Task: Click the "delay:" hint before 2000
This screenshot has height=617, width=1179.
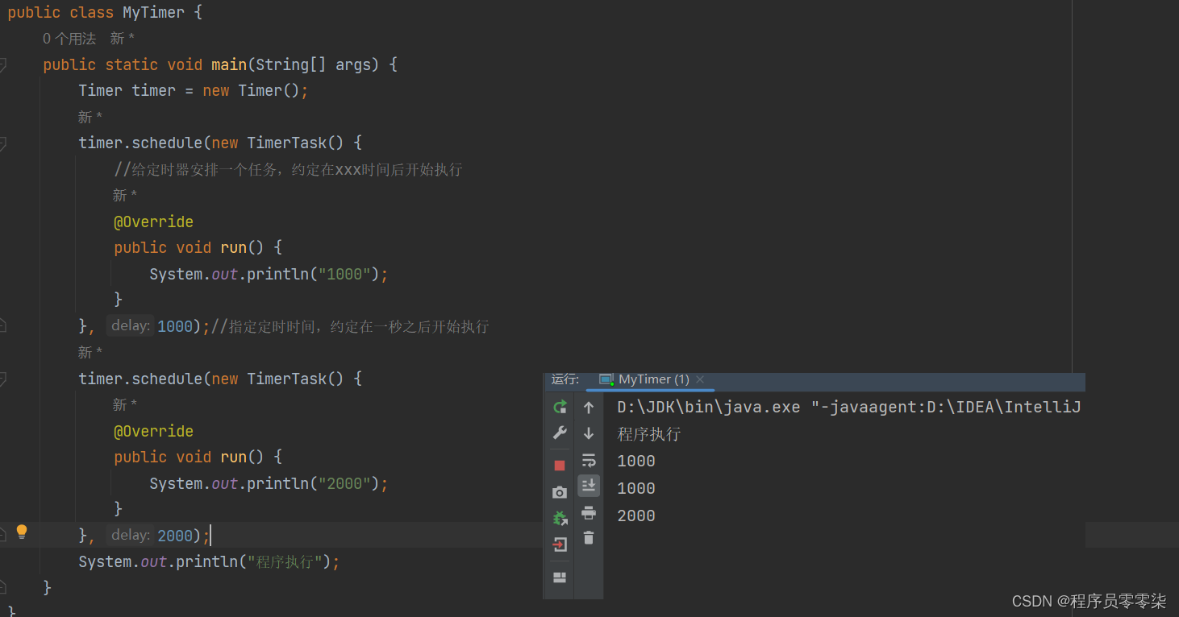Action: (131, 535)
